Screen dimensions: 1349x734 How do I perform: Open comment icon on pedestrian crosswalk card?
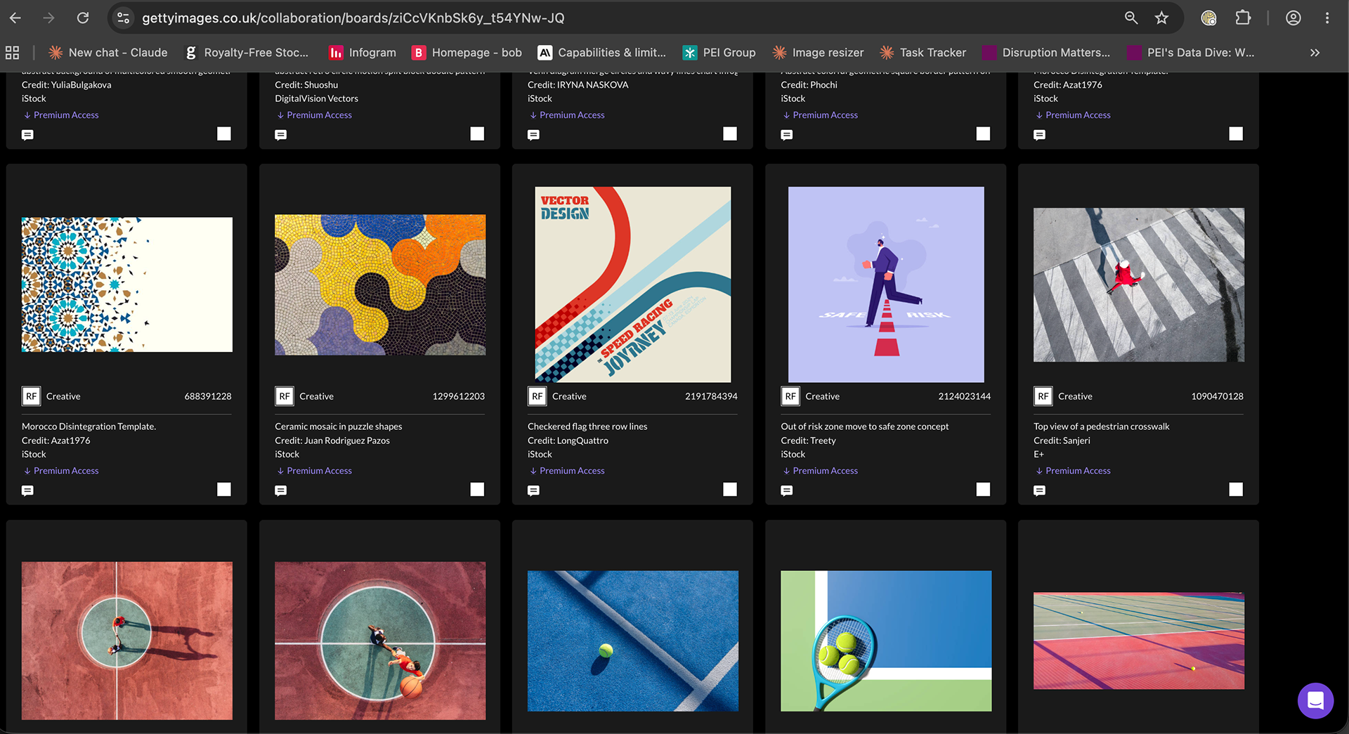coord(1040,490)
